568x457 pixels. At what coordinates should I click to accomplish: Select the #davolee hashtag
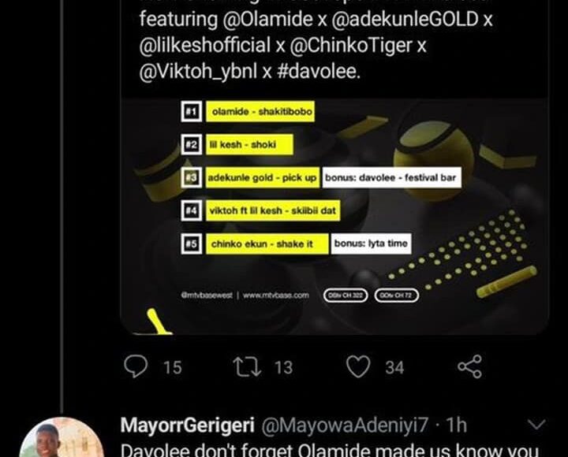click(x=319, y=71)
